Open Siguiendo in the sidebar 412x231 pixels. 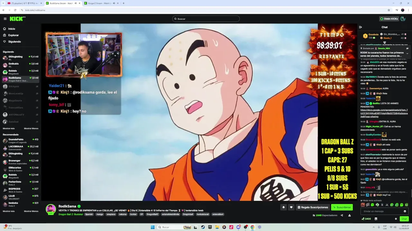(x=14, y=42)
